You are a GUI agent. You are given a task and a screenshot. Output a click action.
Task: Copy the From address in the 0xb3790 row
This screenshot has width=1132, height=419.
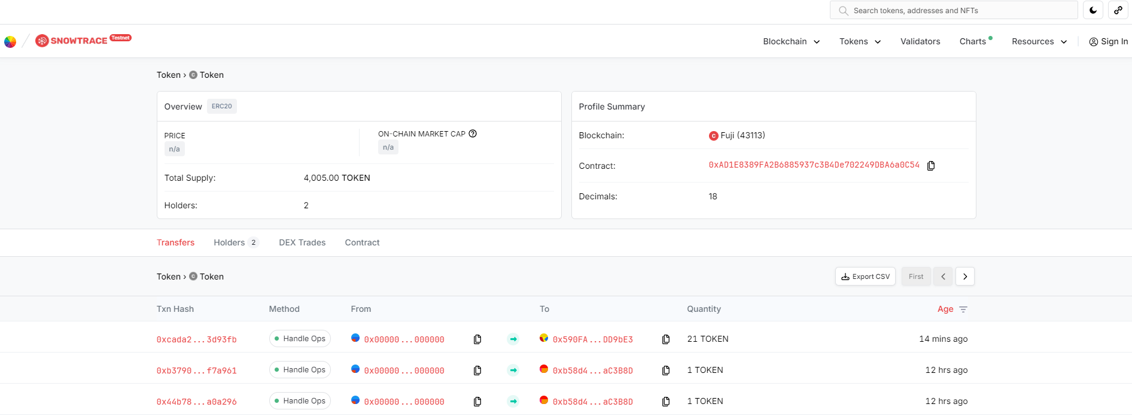point(477,371)
